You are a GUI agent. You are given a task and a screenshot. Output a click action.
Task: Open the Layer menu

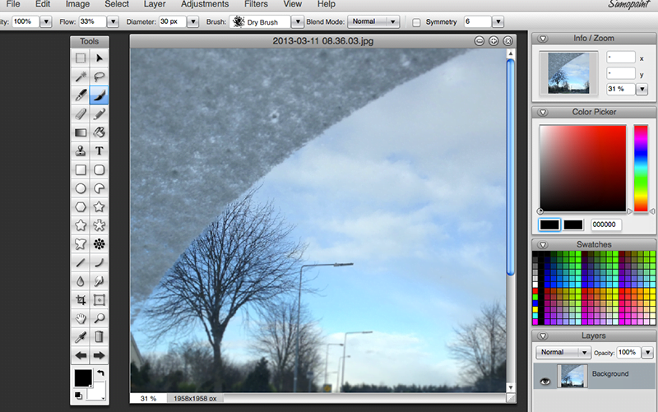pyautogui.click(x=155, y=4)
